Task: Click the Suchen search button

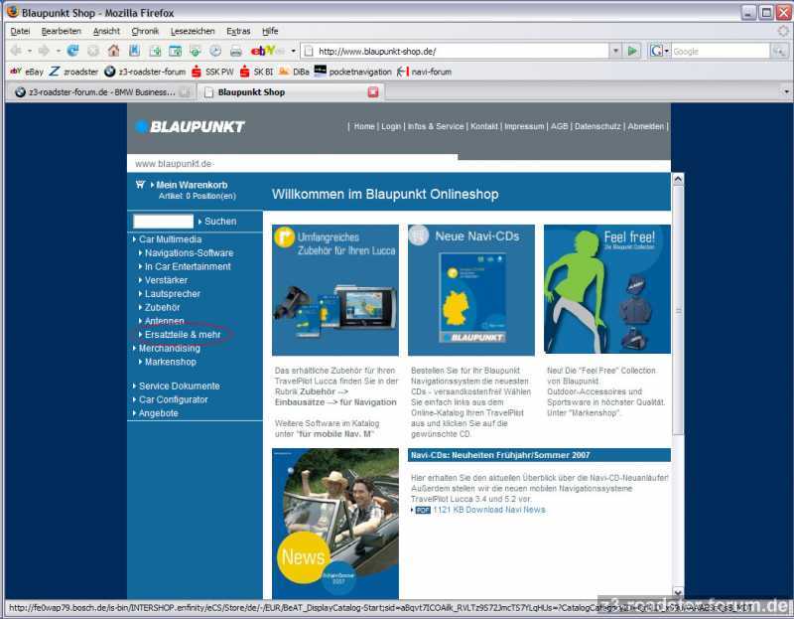Action: pos(219,222)
